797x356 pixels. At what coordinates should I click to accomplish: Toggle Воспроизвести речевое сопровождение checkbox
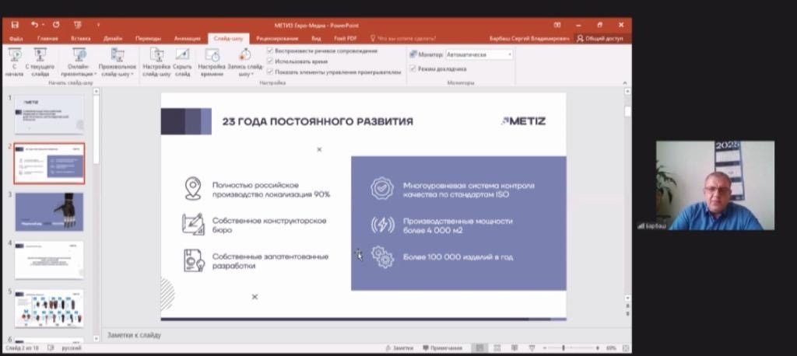(x=270, y=51)
